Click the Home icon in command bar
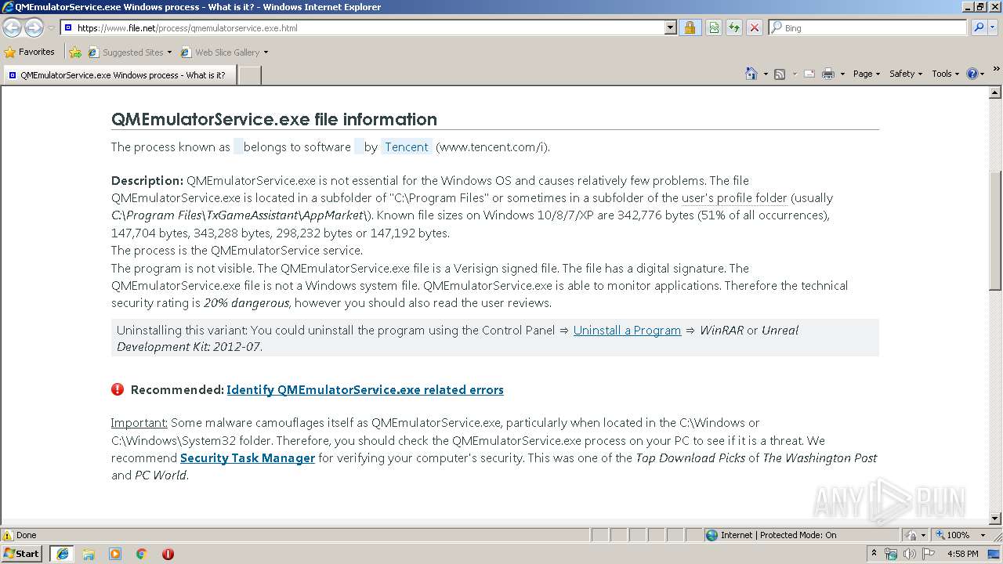 click(751, 74)
